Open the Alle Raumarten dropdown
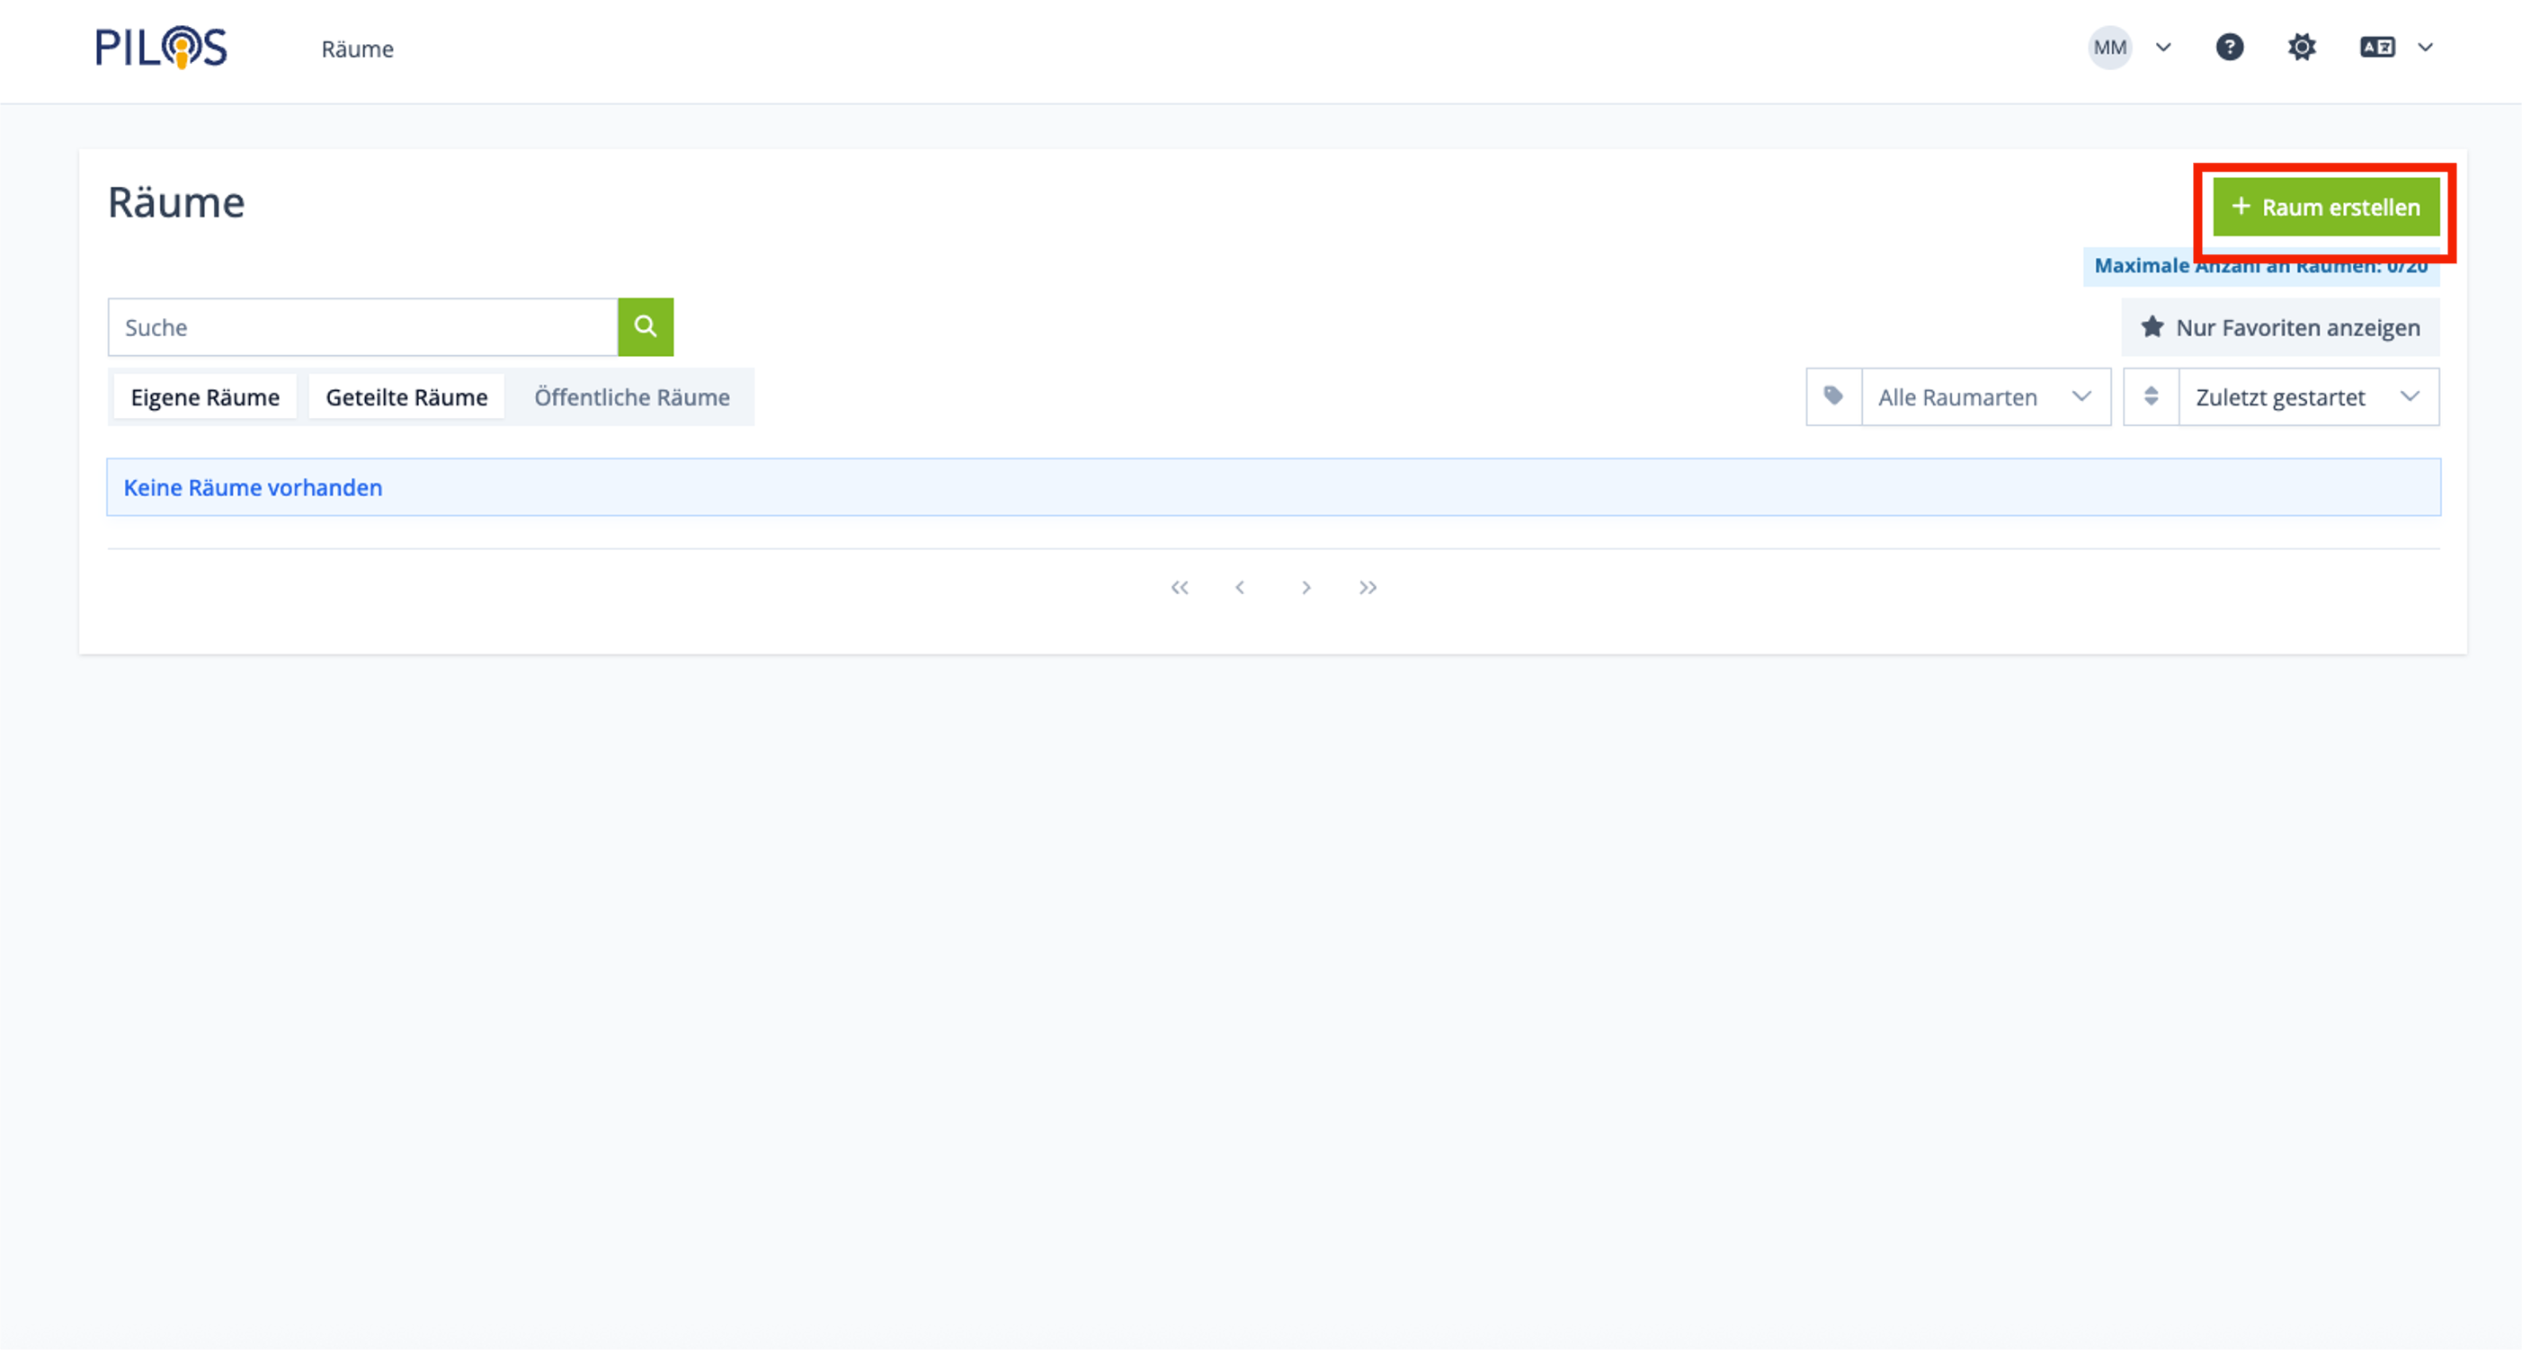 (x=1985, y=396)
